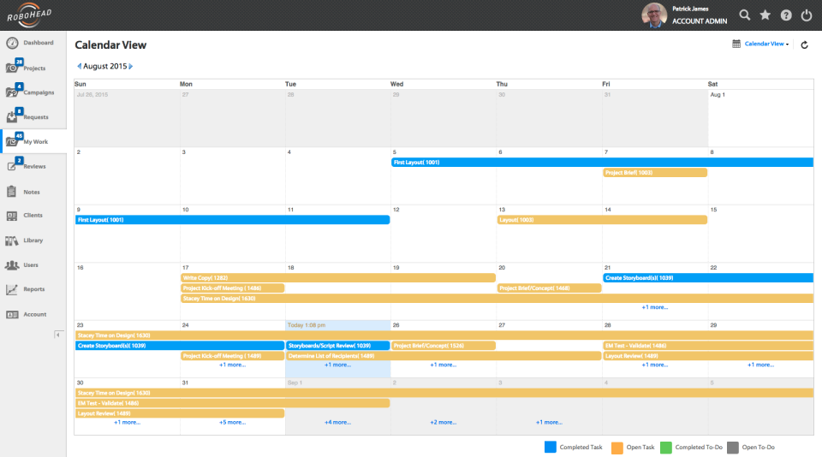822x457 pixels.
Task: Select Projects in the sidebar menu
Action: click(x=33, y=68)
